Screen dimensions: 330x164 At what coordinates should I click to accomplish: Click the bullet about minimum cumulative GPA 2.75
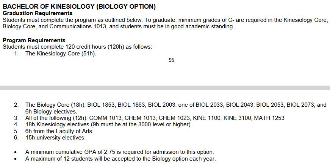[x=120, y=152]
